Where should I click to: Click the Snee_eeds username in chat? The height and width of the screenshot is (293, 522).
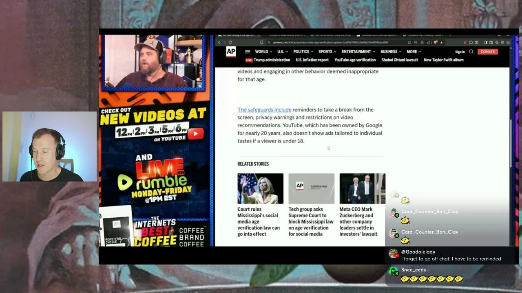click(414, 270)
